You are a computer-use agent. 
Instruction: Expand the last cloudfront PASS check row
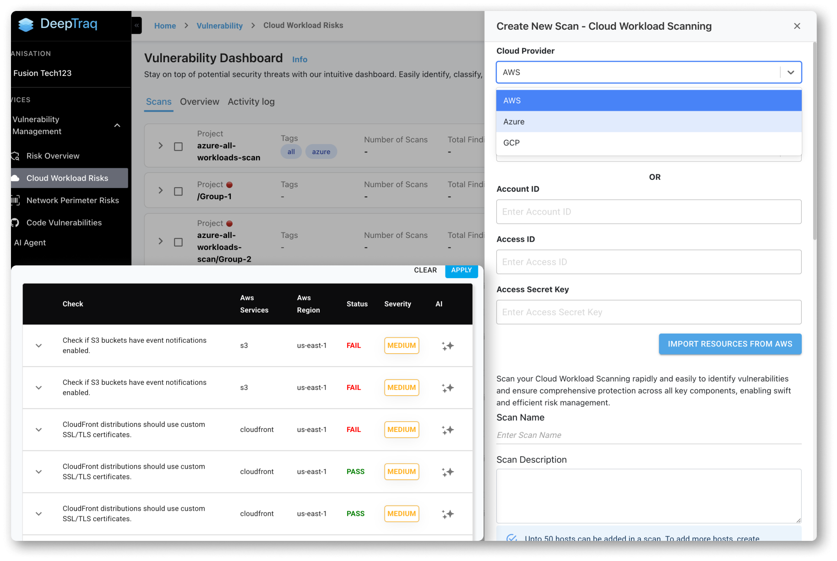(39, 514)
